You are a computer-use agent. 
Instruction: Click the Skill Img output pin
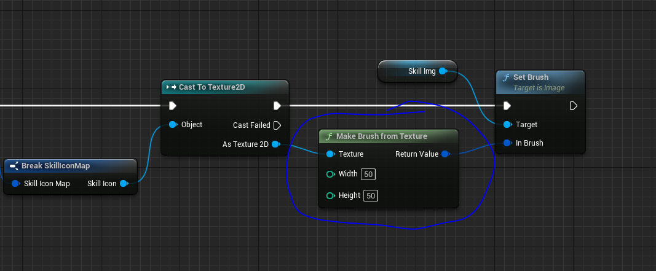(x=443, y=71)
